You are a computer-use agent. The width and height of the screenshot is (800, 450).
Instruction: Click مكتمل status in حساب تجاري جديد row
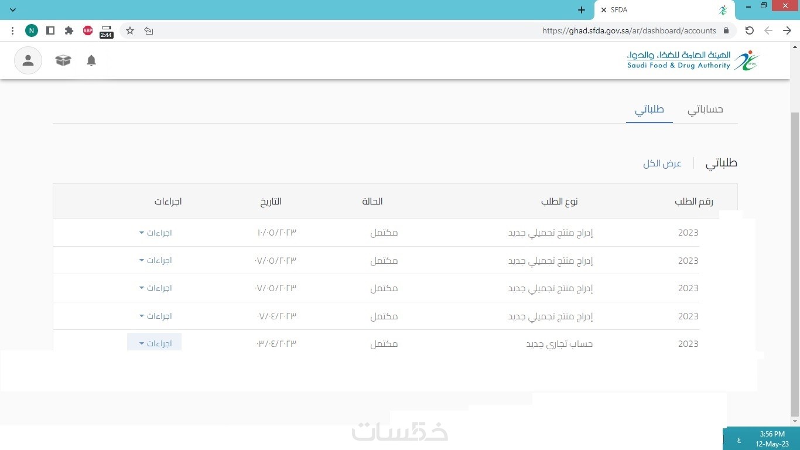point(384,344)
